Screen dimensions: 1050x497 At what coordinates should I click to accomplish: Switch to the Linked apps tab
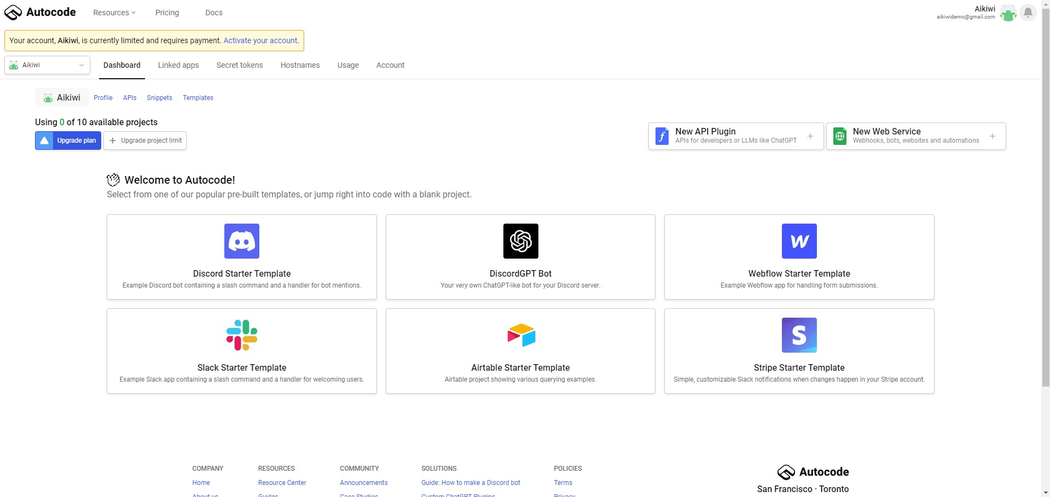(x=178, y=65)
